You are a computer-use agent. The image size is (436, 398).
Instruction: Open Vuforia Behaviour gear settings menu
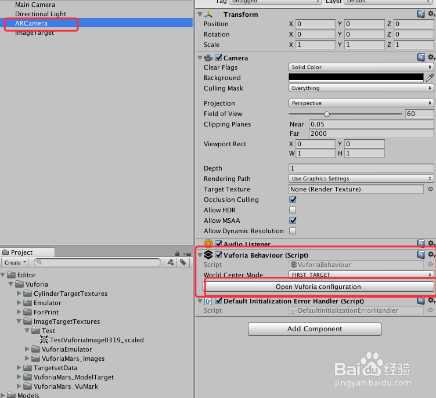click(x=431, y=254)
